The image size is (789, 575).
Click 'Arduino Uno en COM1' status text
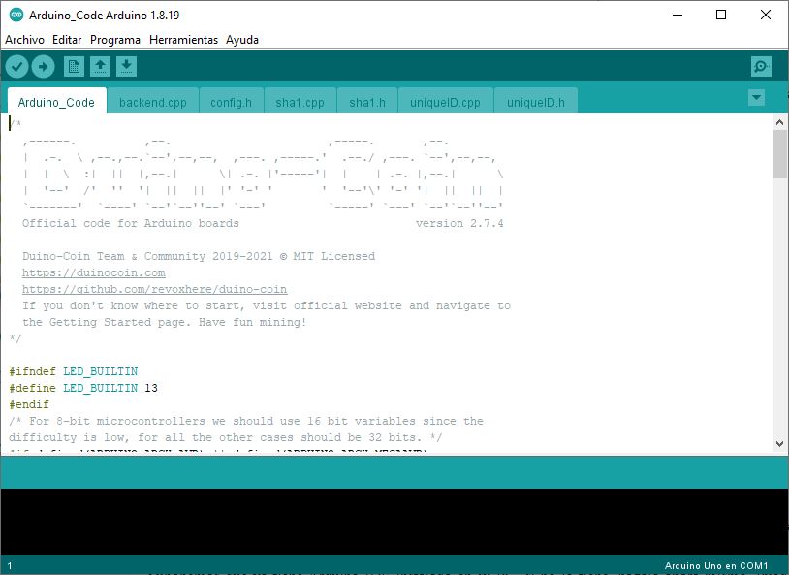point(716,566)
